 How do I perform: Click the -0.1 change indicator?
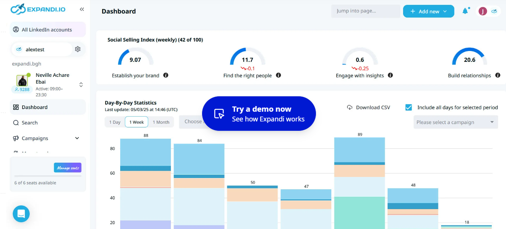(x=248, y=69)
